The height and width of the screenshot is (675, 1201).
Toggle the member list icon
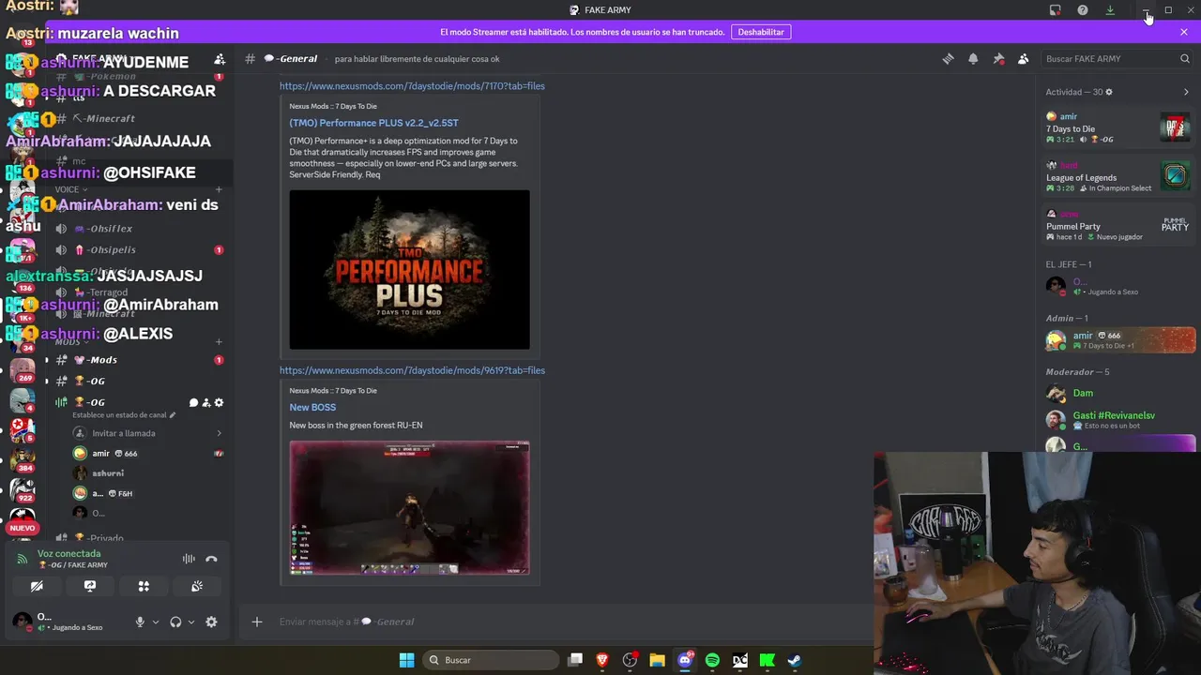[x=1024, y=59]
